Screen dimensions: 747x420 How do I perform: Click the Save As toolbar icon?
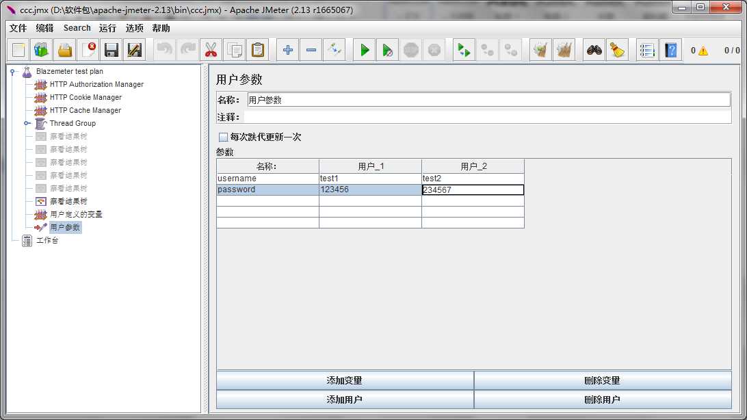[135, 49]
